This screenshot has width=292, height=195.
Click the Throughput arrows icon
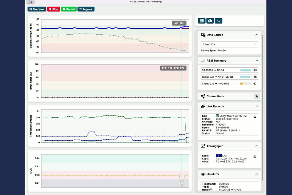point(203,146)
